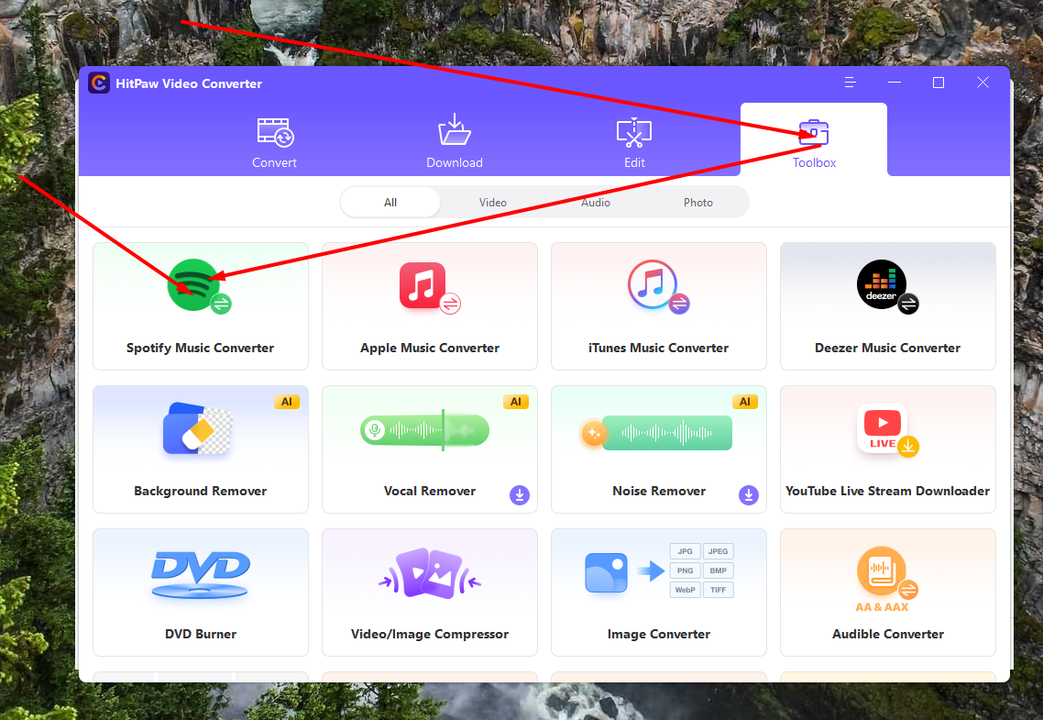Filter tools by Photo

click(x=697, y=203)
